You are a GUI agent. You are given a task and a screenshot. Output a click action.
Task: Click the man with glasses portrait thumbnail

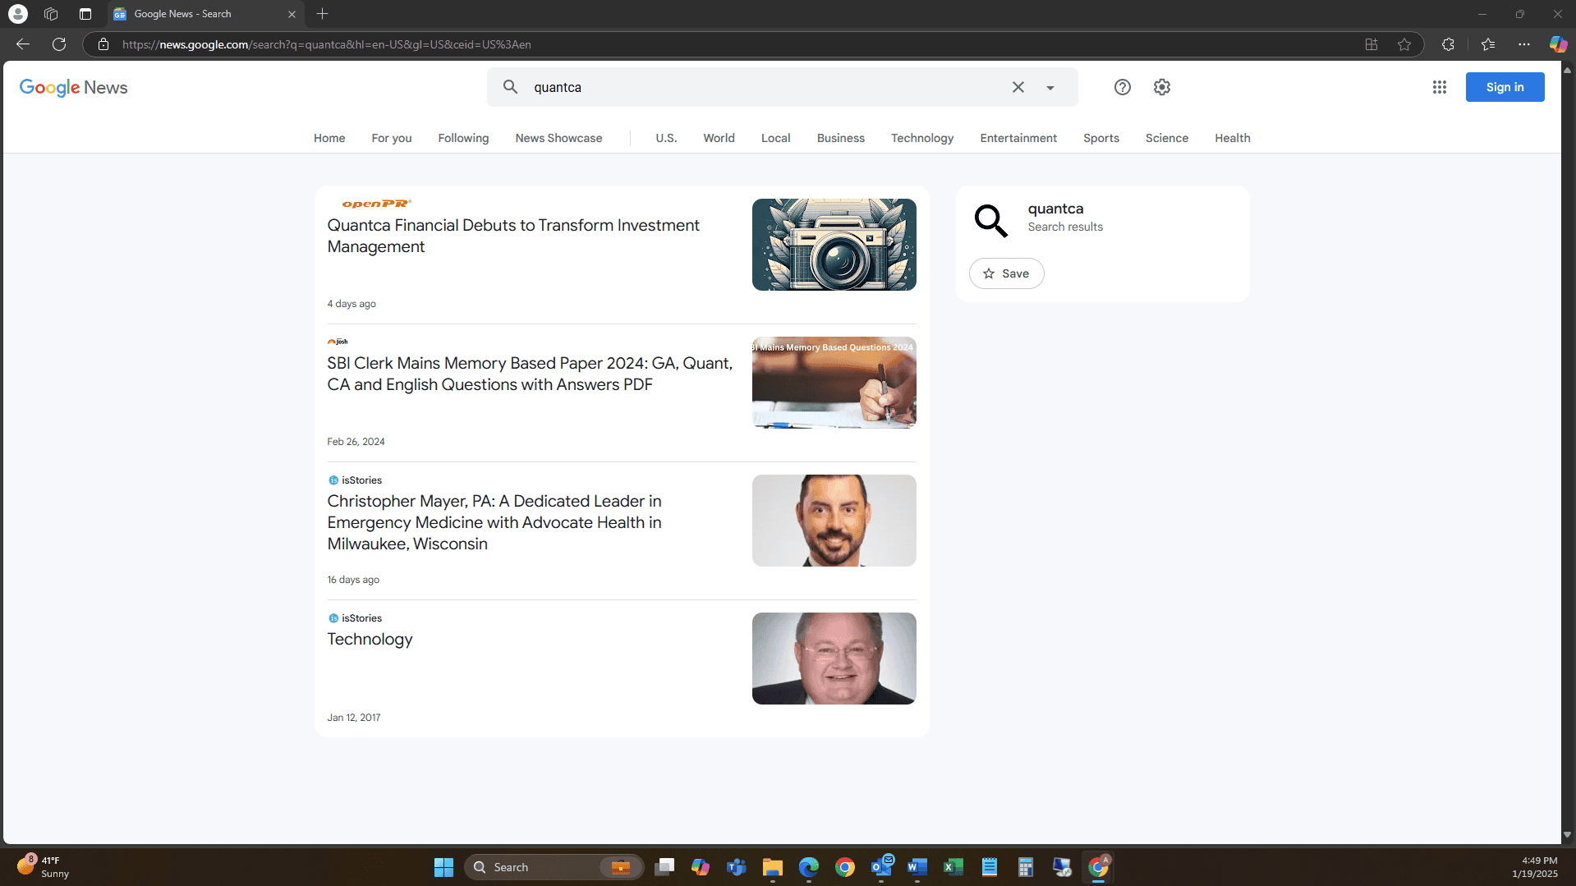[x=834, y=659]
